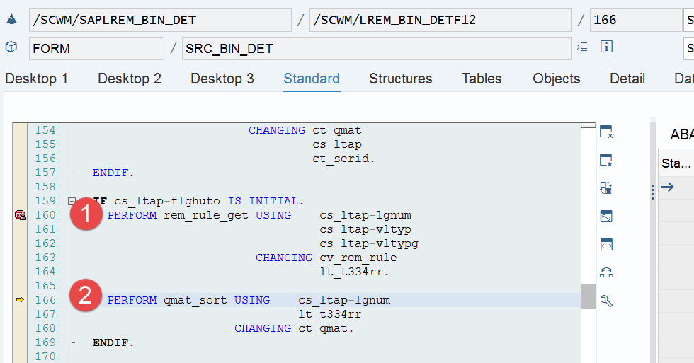This screenshot has width=694, height=363.
Task: Click the yellow current-line arrow at line 166
Action: coord(20,300)
